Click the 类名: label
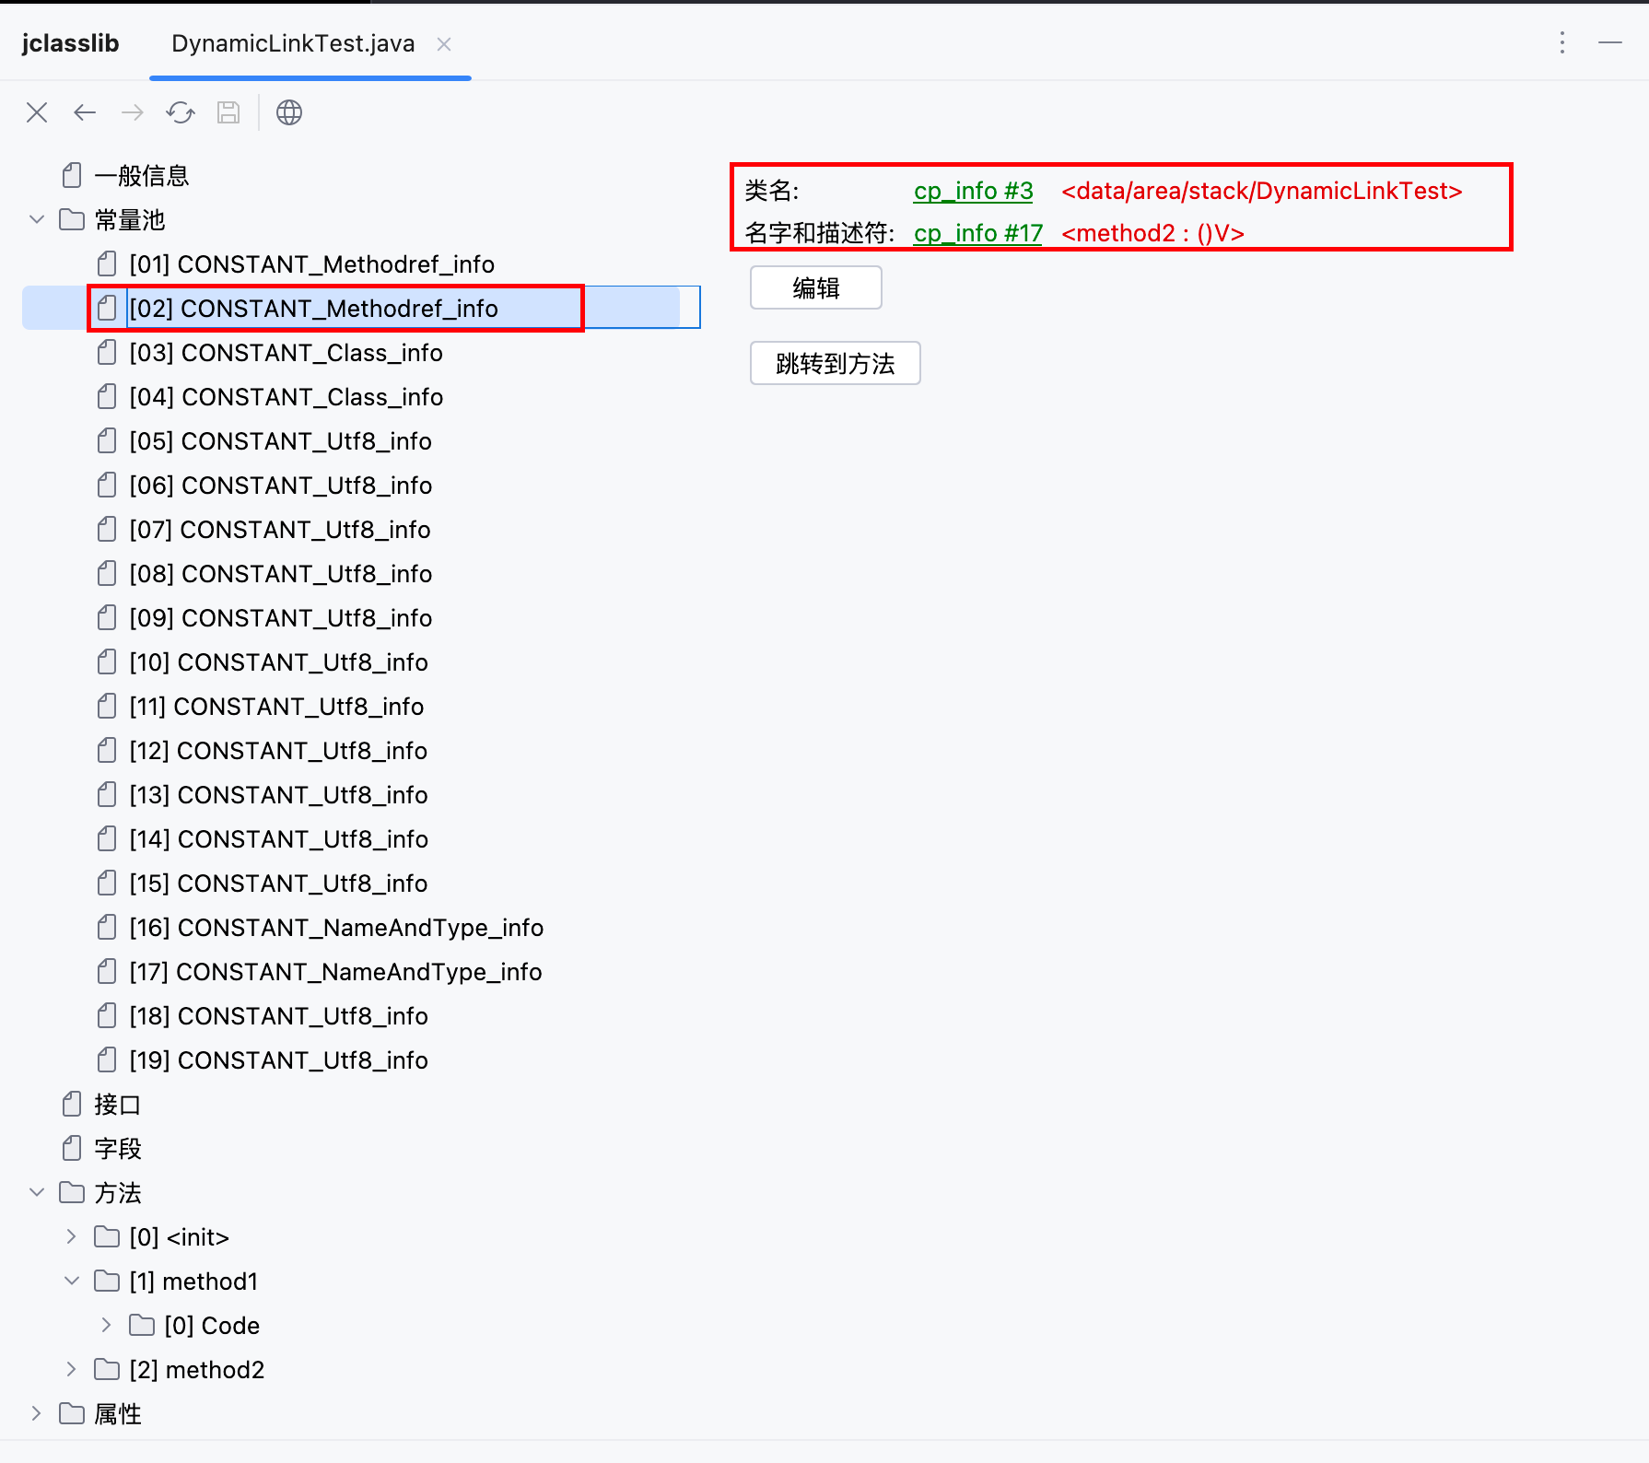The height and width of the screenshot is (1463, 1649). coord(772,191)
